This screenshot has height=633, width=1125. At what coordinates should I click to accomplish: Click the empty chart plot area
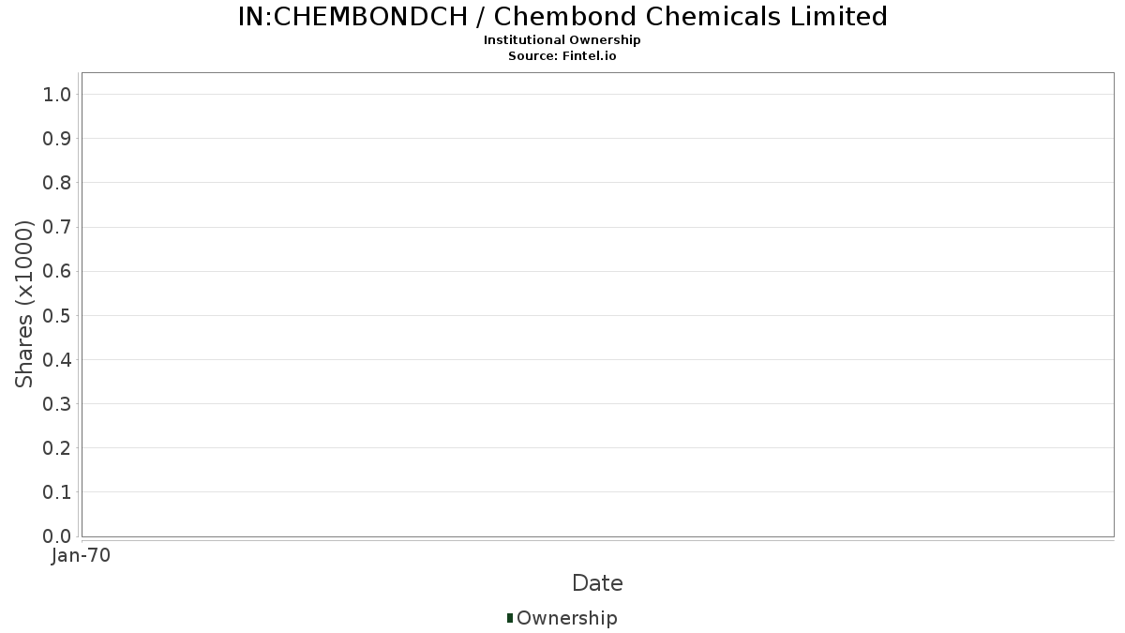(597, 304)
